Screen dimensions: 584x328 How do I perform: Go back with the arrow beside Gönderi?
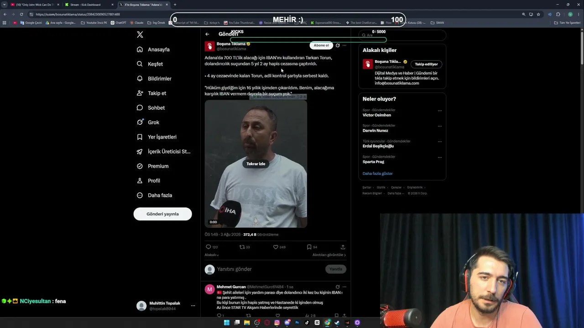(x=207, y=34)
